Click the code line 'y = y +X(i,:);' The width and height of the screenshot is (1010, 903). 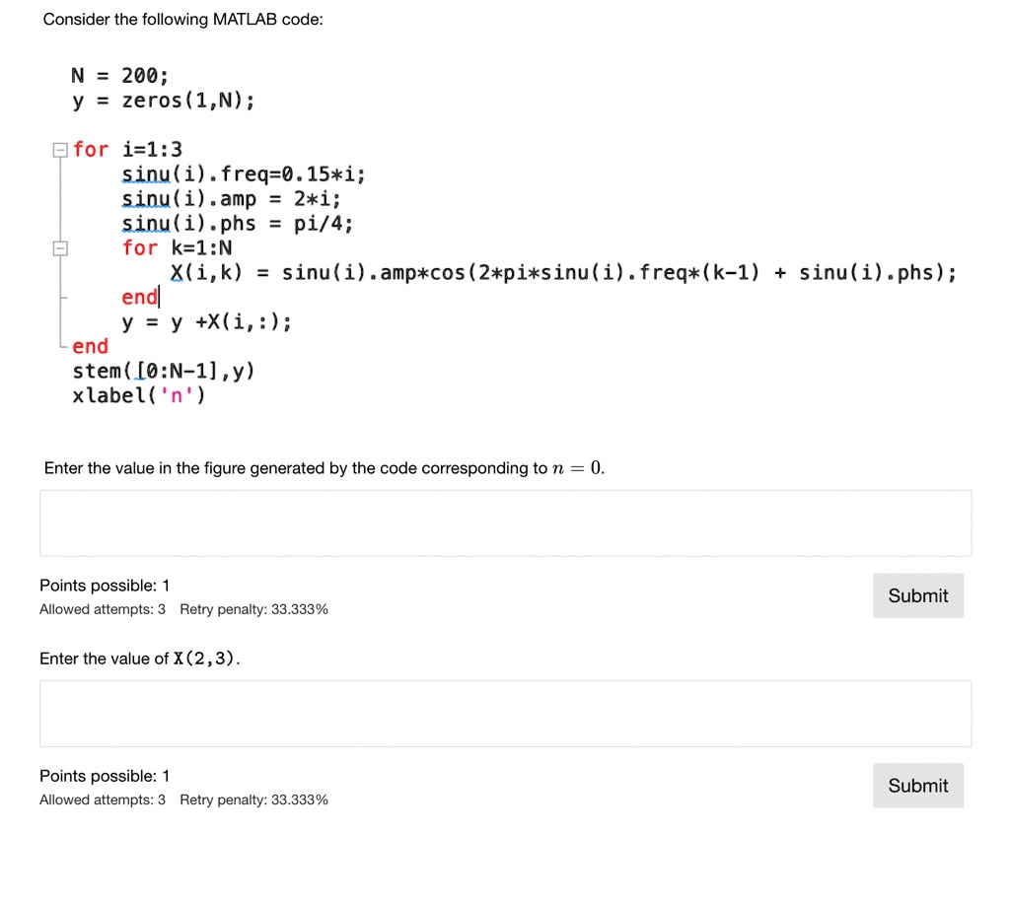[x=207, y=321]
